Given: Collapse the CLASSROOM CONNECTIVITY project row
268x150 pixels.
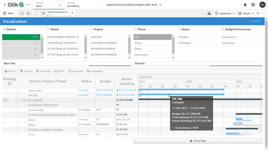Looking at the screenshot, I should tap(25, 105).
